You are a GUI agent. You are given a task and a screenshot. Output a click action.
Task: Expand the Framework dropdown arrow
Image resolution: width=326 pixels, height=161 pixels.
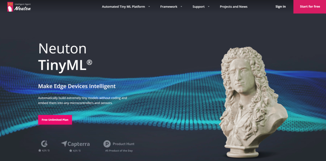[x=181, y=6]
